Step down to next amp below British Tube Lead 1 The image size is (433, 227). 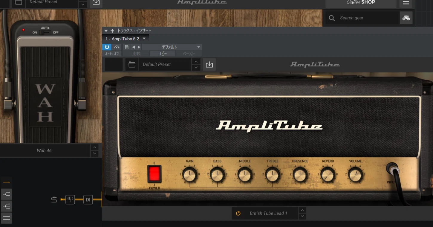(x=302, y=216)
